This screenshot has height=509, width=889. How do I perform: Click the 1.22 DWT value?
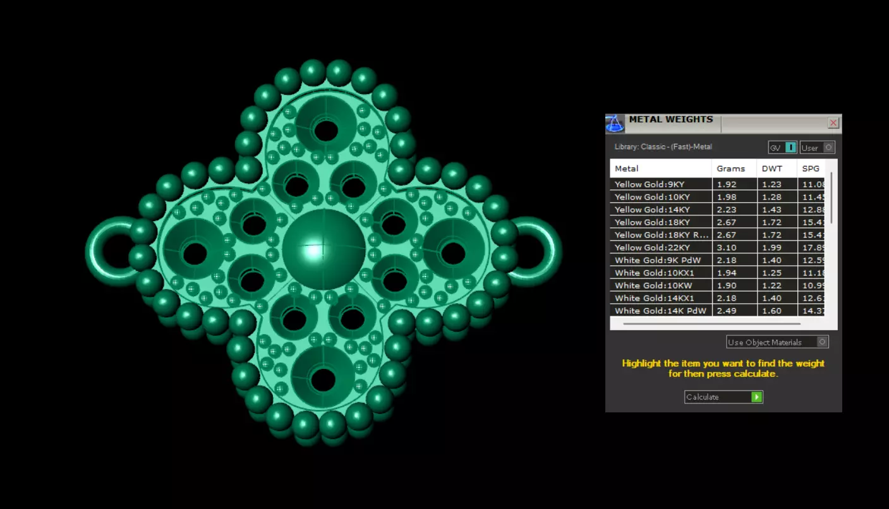(771, 285)
